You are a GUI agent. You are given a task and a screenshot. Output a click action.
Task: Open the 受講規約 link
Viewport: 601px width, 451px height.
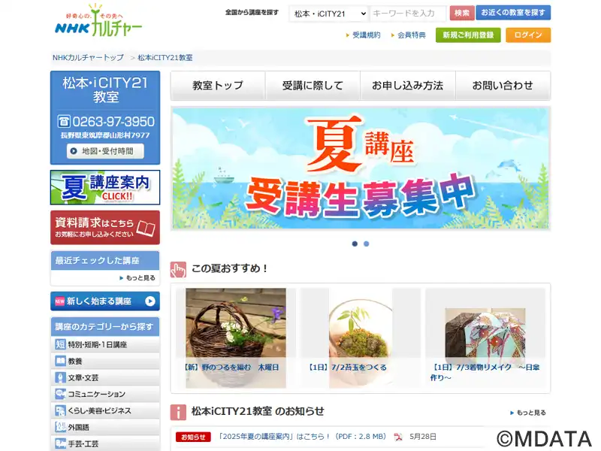pos(367,35)
